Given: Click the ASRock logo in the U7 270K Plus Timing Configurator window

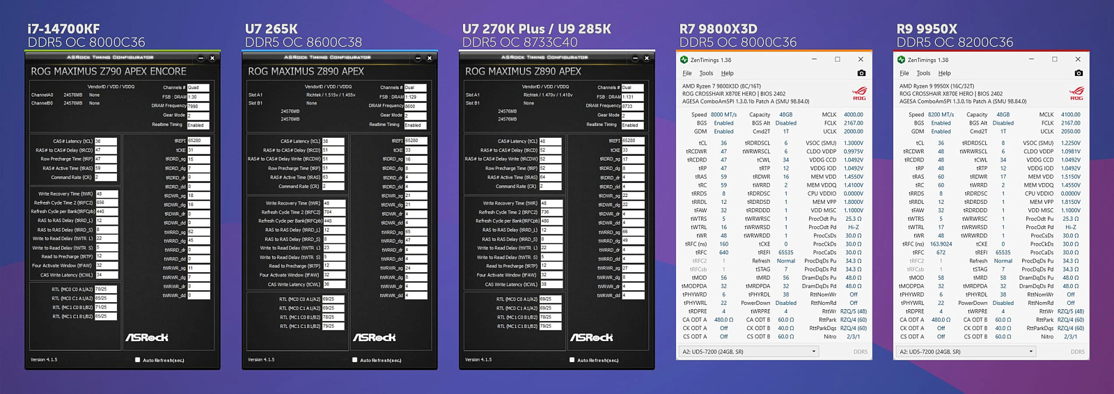Looking at the screenshot, I should pyautogui.click(x=591, y=338).
